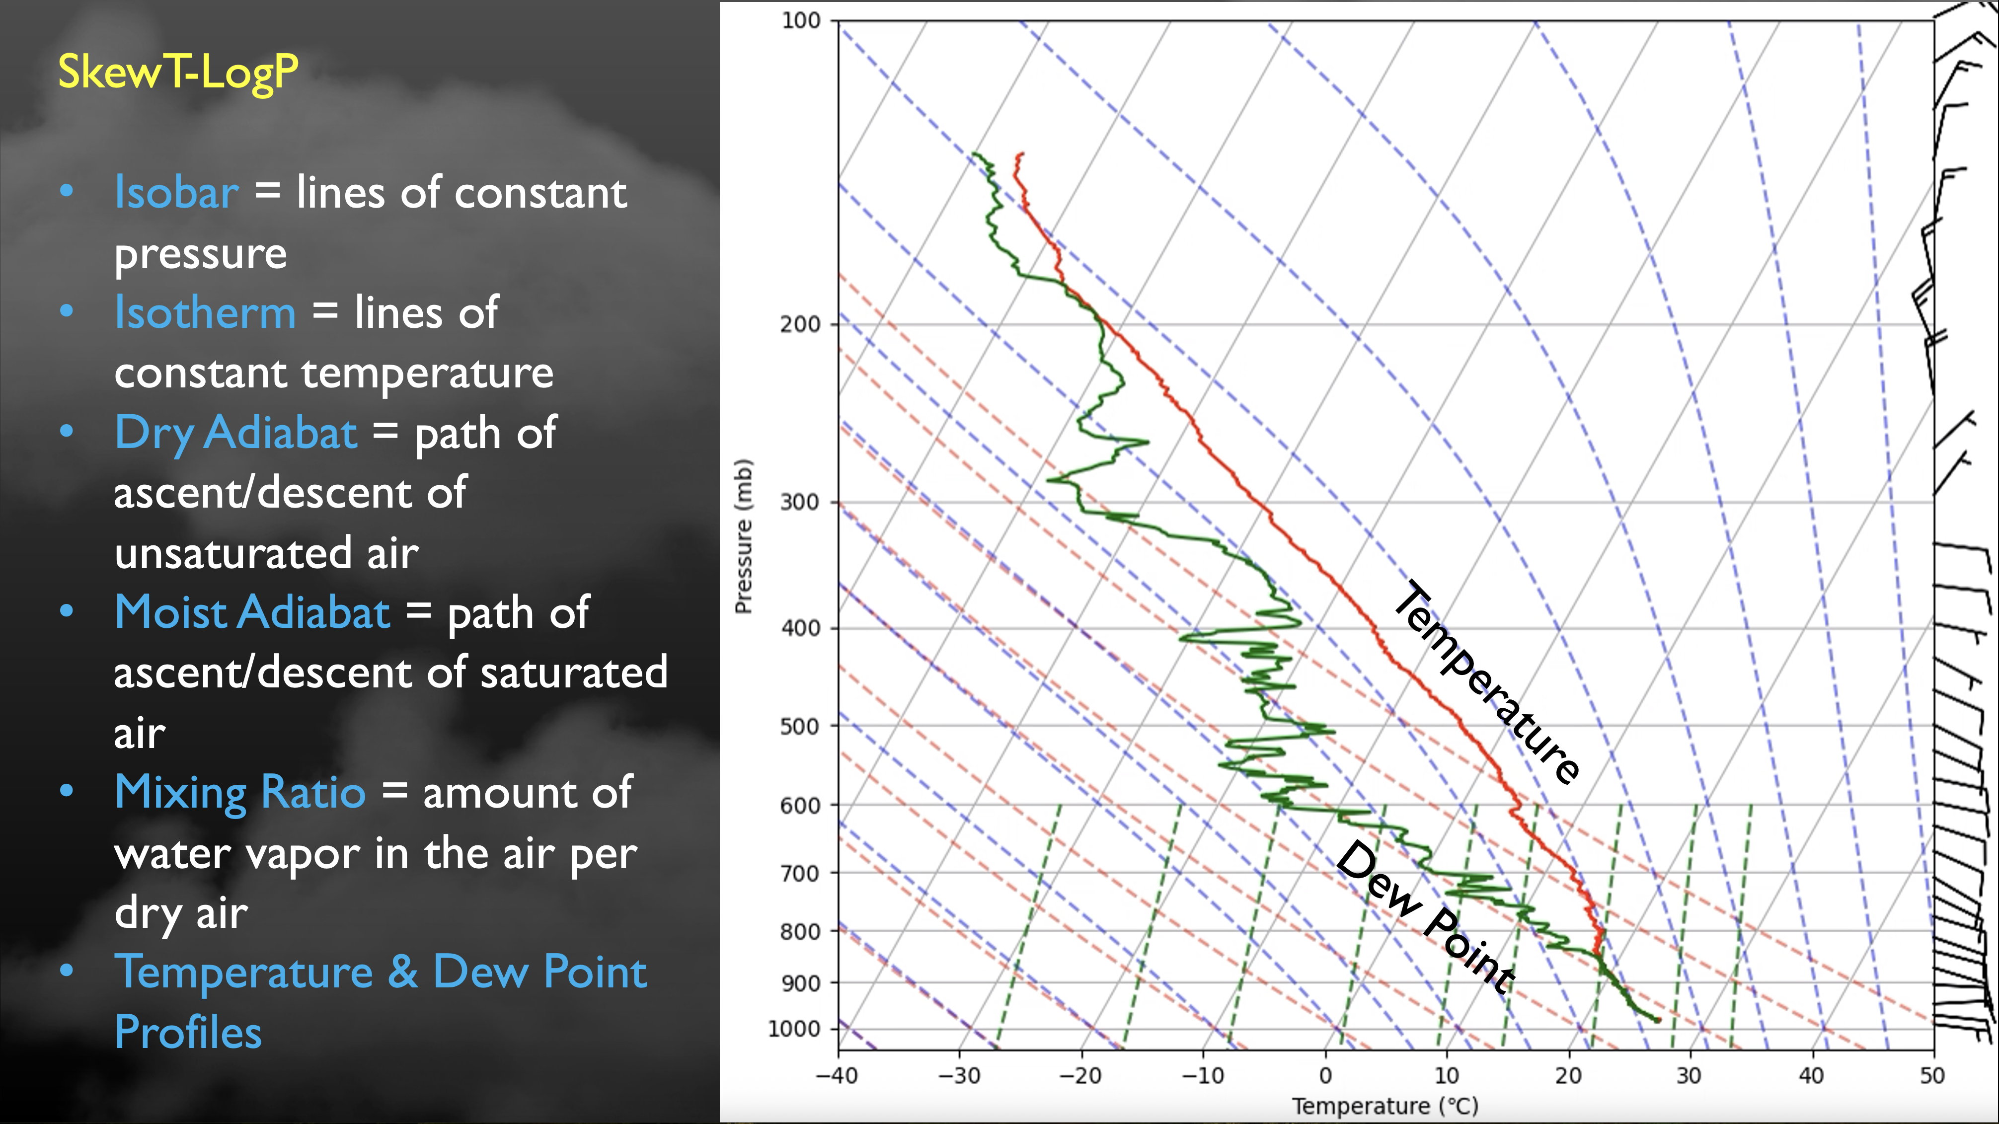Screen dimensions: 1999x1124
Task: Click the Mixing Ratio term
Action: pos(240,794)
